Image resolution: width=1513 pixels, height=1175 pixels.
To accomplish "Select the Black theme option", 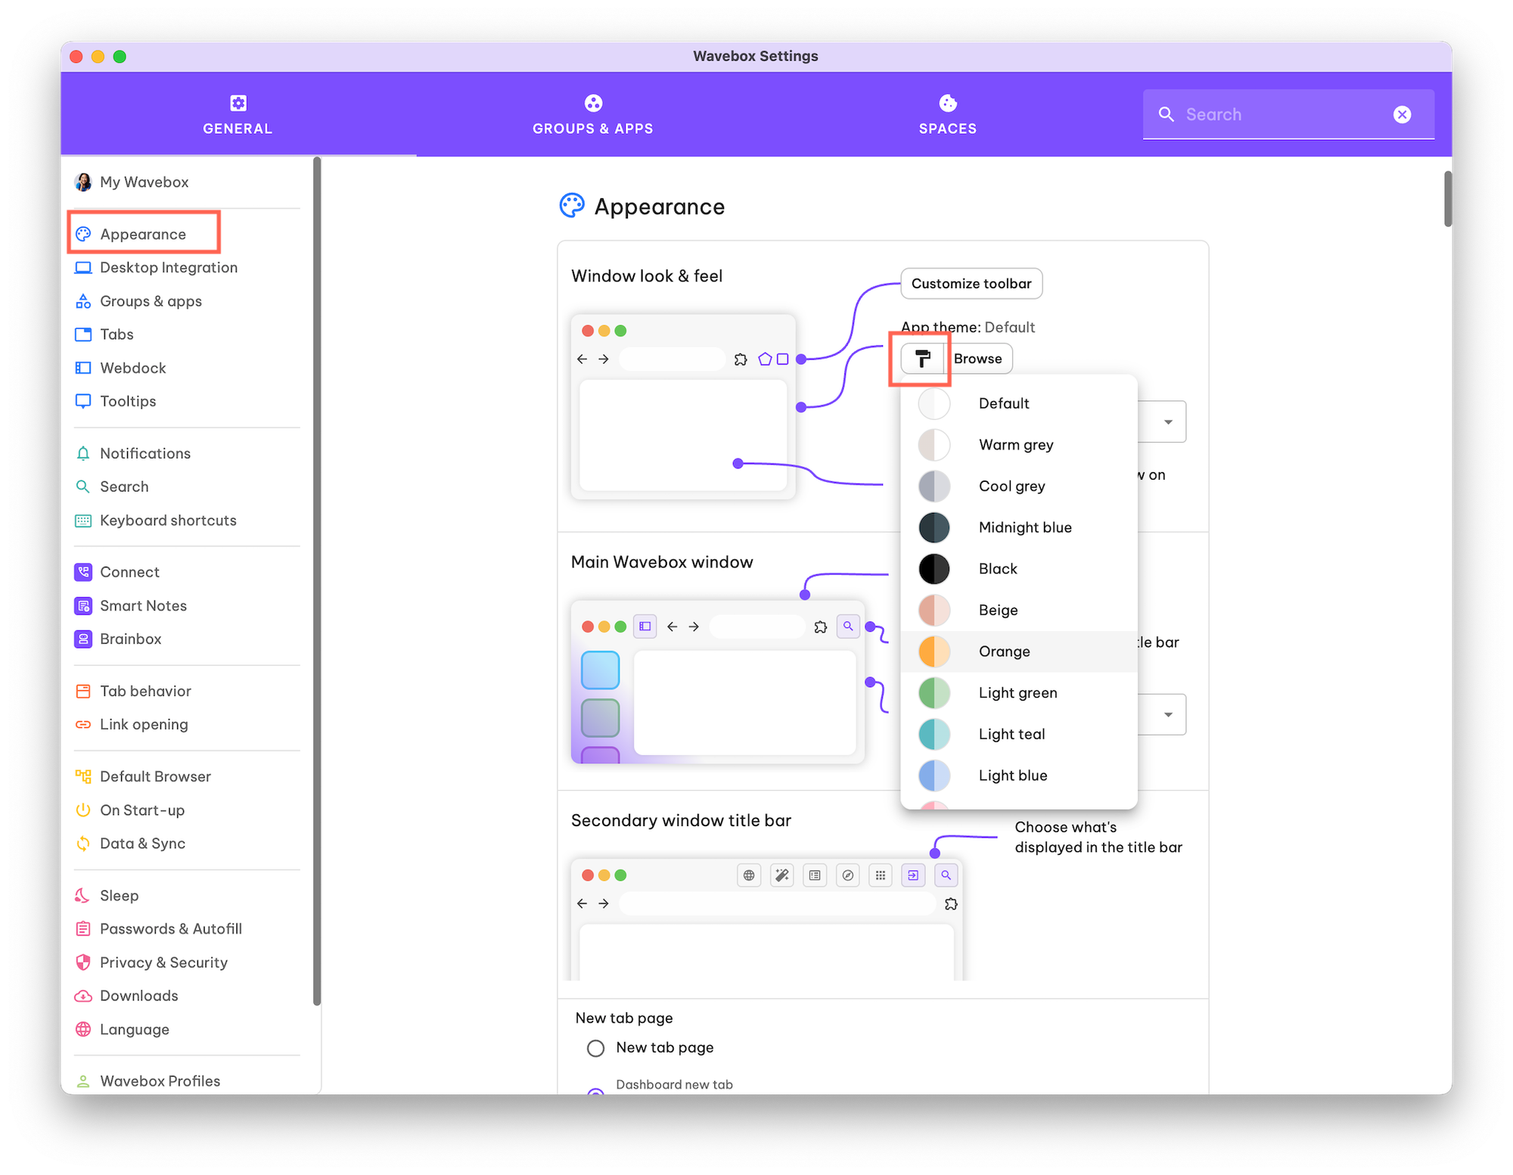I will (x=1019, y=569).
